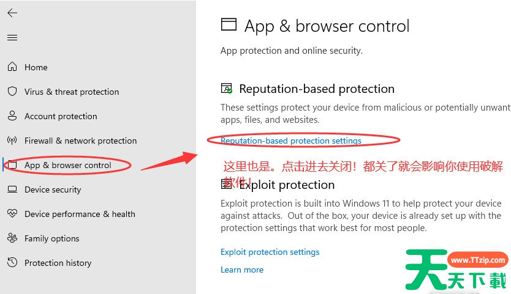Open Exploit protection settings link
This screenshot has height=294, width=511.
(x=270, y=252)
